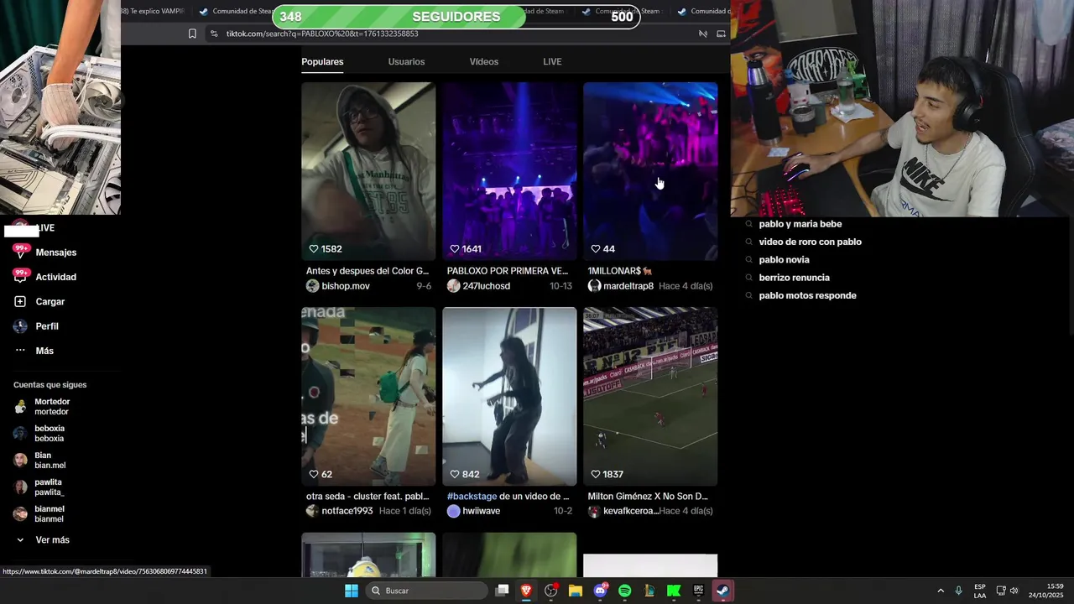Select suggestion 'pablo motos responde'
Image resolution: width=1074 pixels, height=604 pixels.
click(x=808, y=295)
